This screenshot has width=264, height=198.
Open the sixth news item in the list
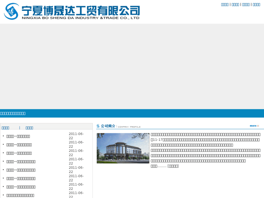click(21, 178)
